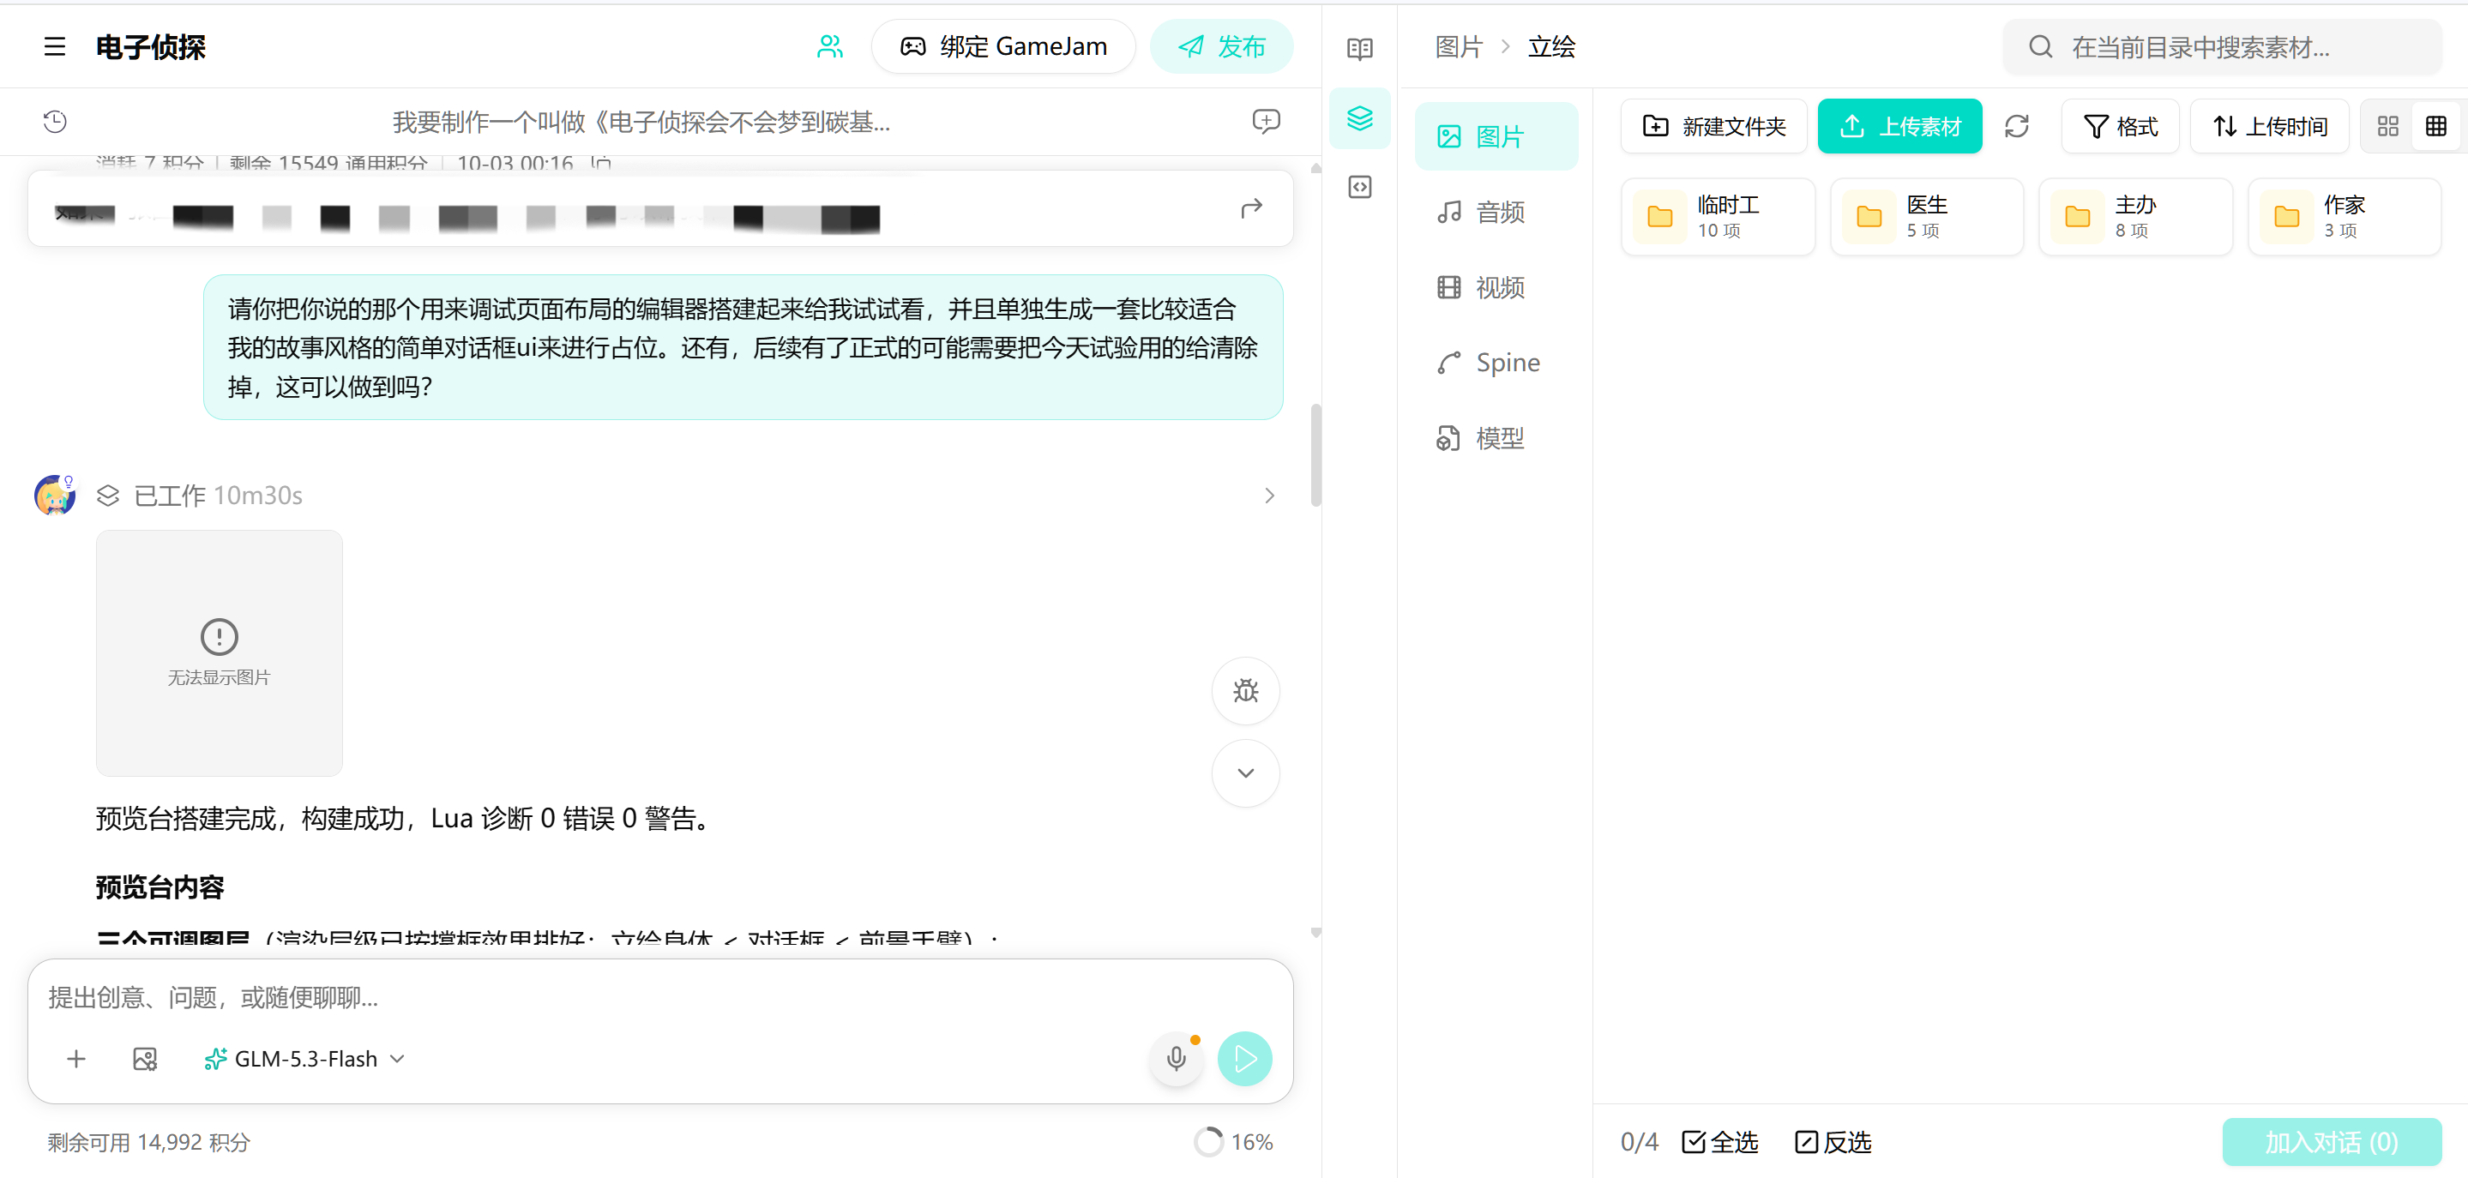
Task: Click the 发布 publish button
Action: 1220,46
